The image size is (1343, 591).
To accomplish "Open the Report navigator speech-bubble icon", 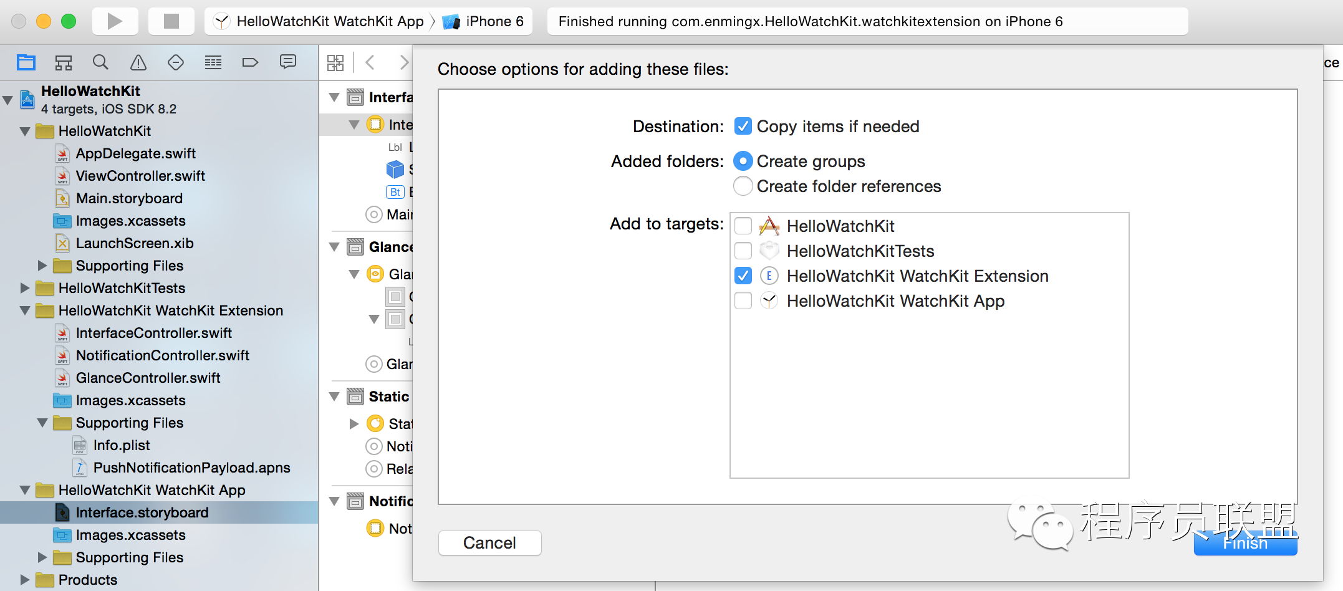I will 288,62.
